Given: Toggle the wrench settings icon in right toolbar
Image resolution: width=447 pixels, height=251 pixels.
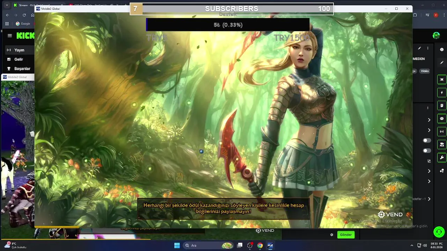Looking at the screenshot, I should [442, 157].
